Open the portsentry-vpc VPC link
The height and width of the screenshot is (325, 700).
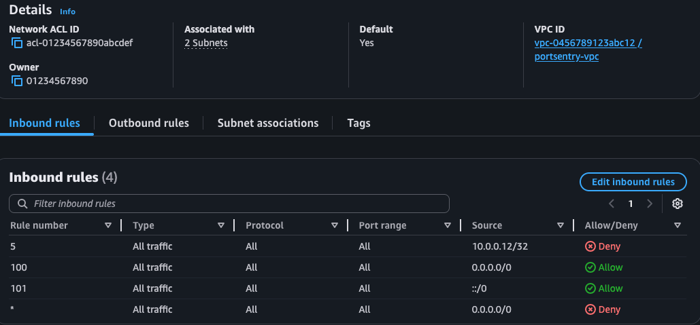(x=567, y=56)
